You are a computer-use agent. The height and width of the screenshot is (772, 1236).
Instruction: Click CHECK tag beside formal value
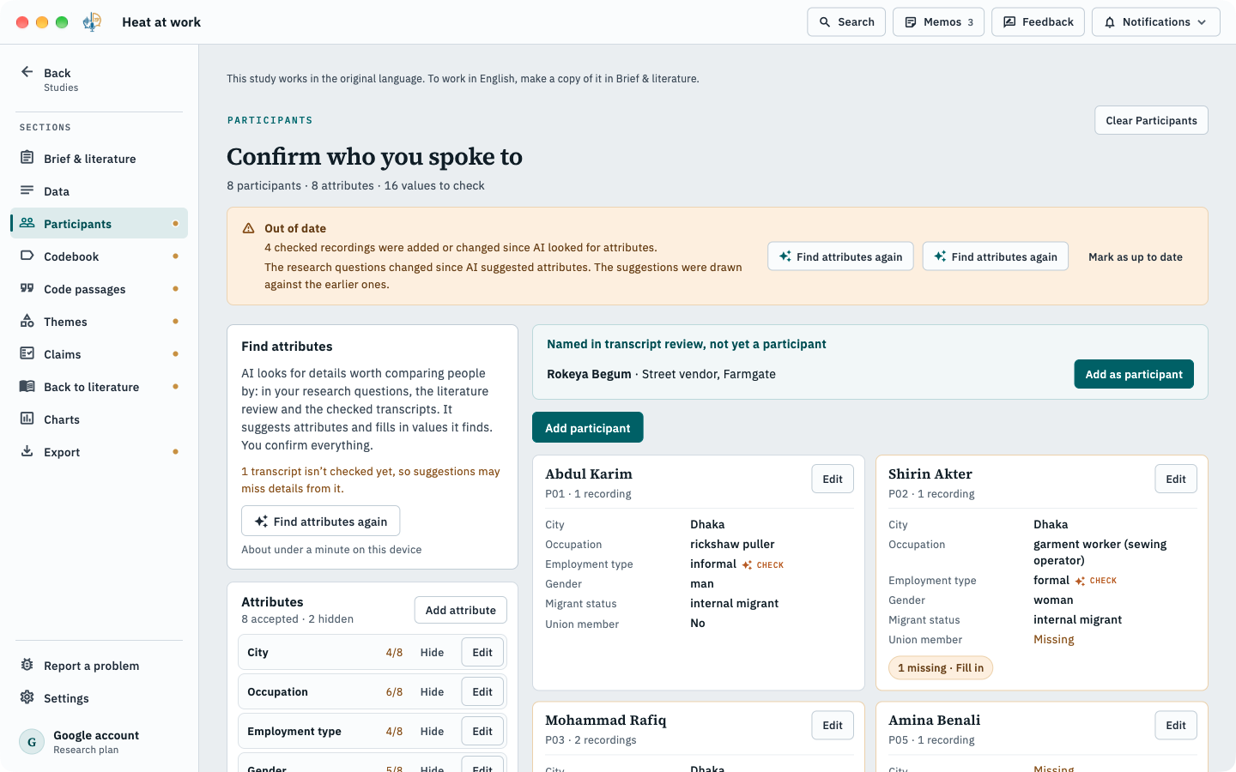1096,581
